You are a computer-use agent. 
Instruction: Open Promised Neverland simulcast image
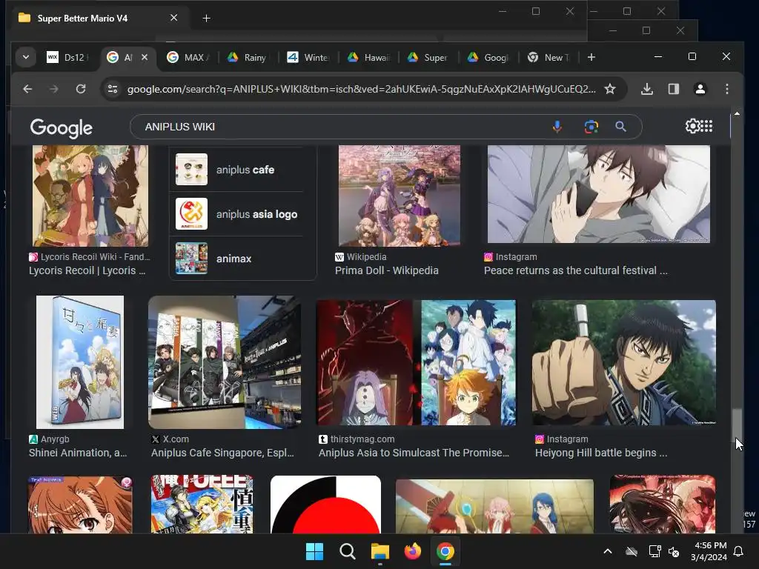tap(417, 362)
